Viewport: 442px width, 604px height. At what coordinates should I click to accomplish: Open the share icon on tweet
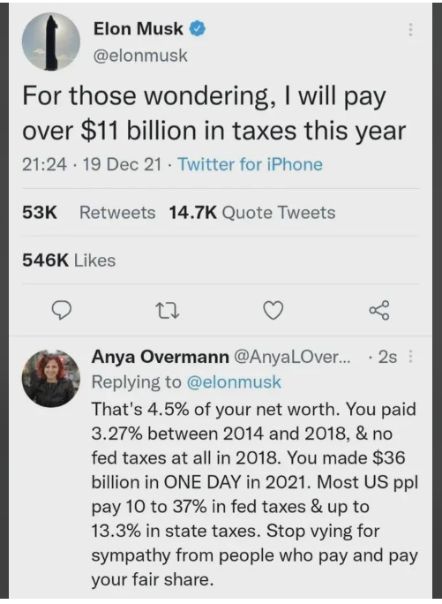[x=379, y=310]
